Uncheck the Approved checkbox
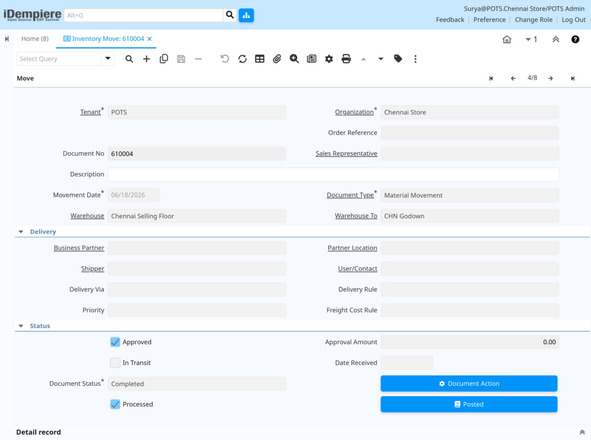Image resolution: width=591 pixels, height=440 pixels. (115, 342)
